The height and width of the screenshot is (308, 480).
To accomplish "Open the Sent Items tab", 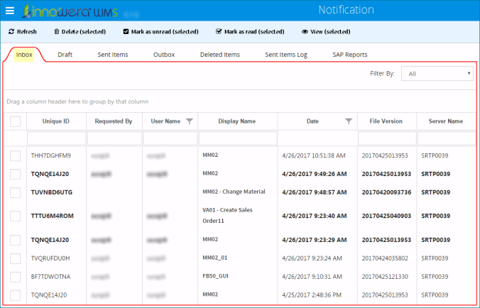I will pos(113,55).
